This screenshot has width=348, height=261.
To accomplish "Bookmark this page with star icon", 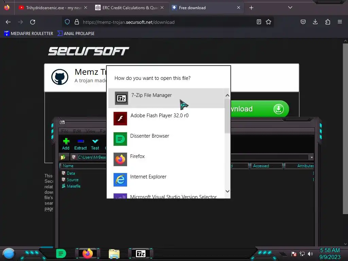I will [268, 22].
